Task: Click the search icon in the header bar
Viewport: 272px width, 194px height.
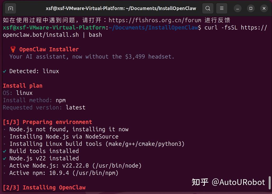Action: click(x=208, y=8)
